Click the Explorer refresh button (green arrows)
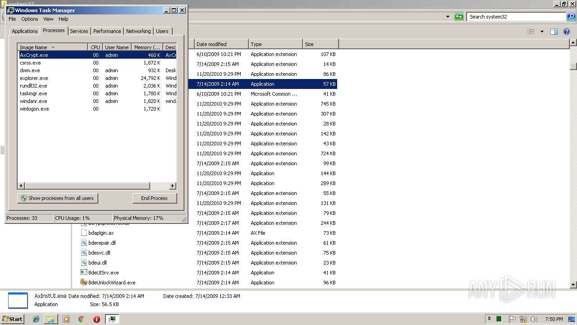The width and height of the screenshot is (577, 325). 459,17
